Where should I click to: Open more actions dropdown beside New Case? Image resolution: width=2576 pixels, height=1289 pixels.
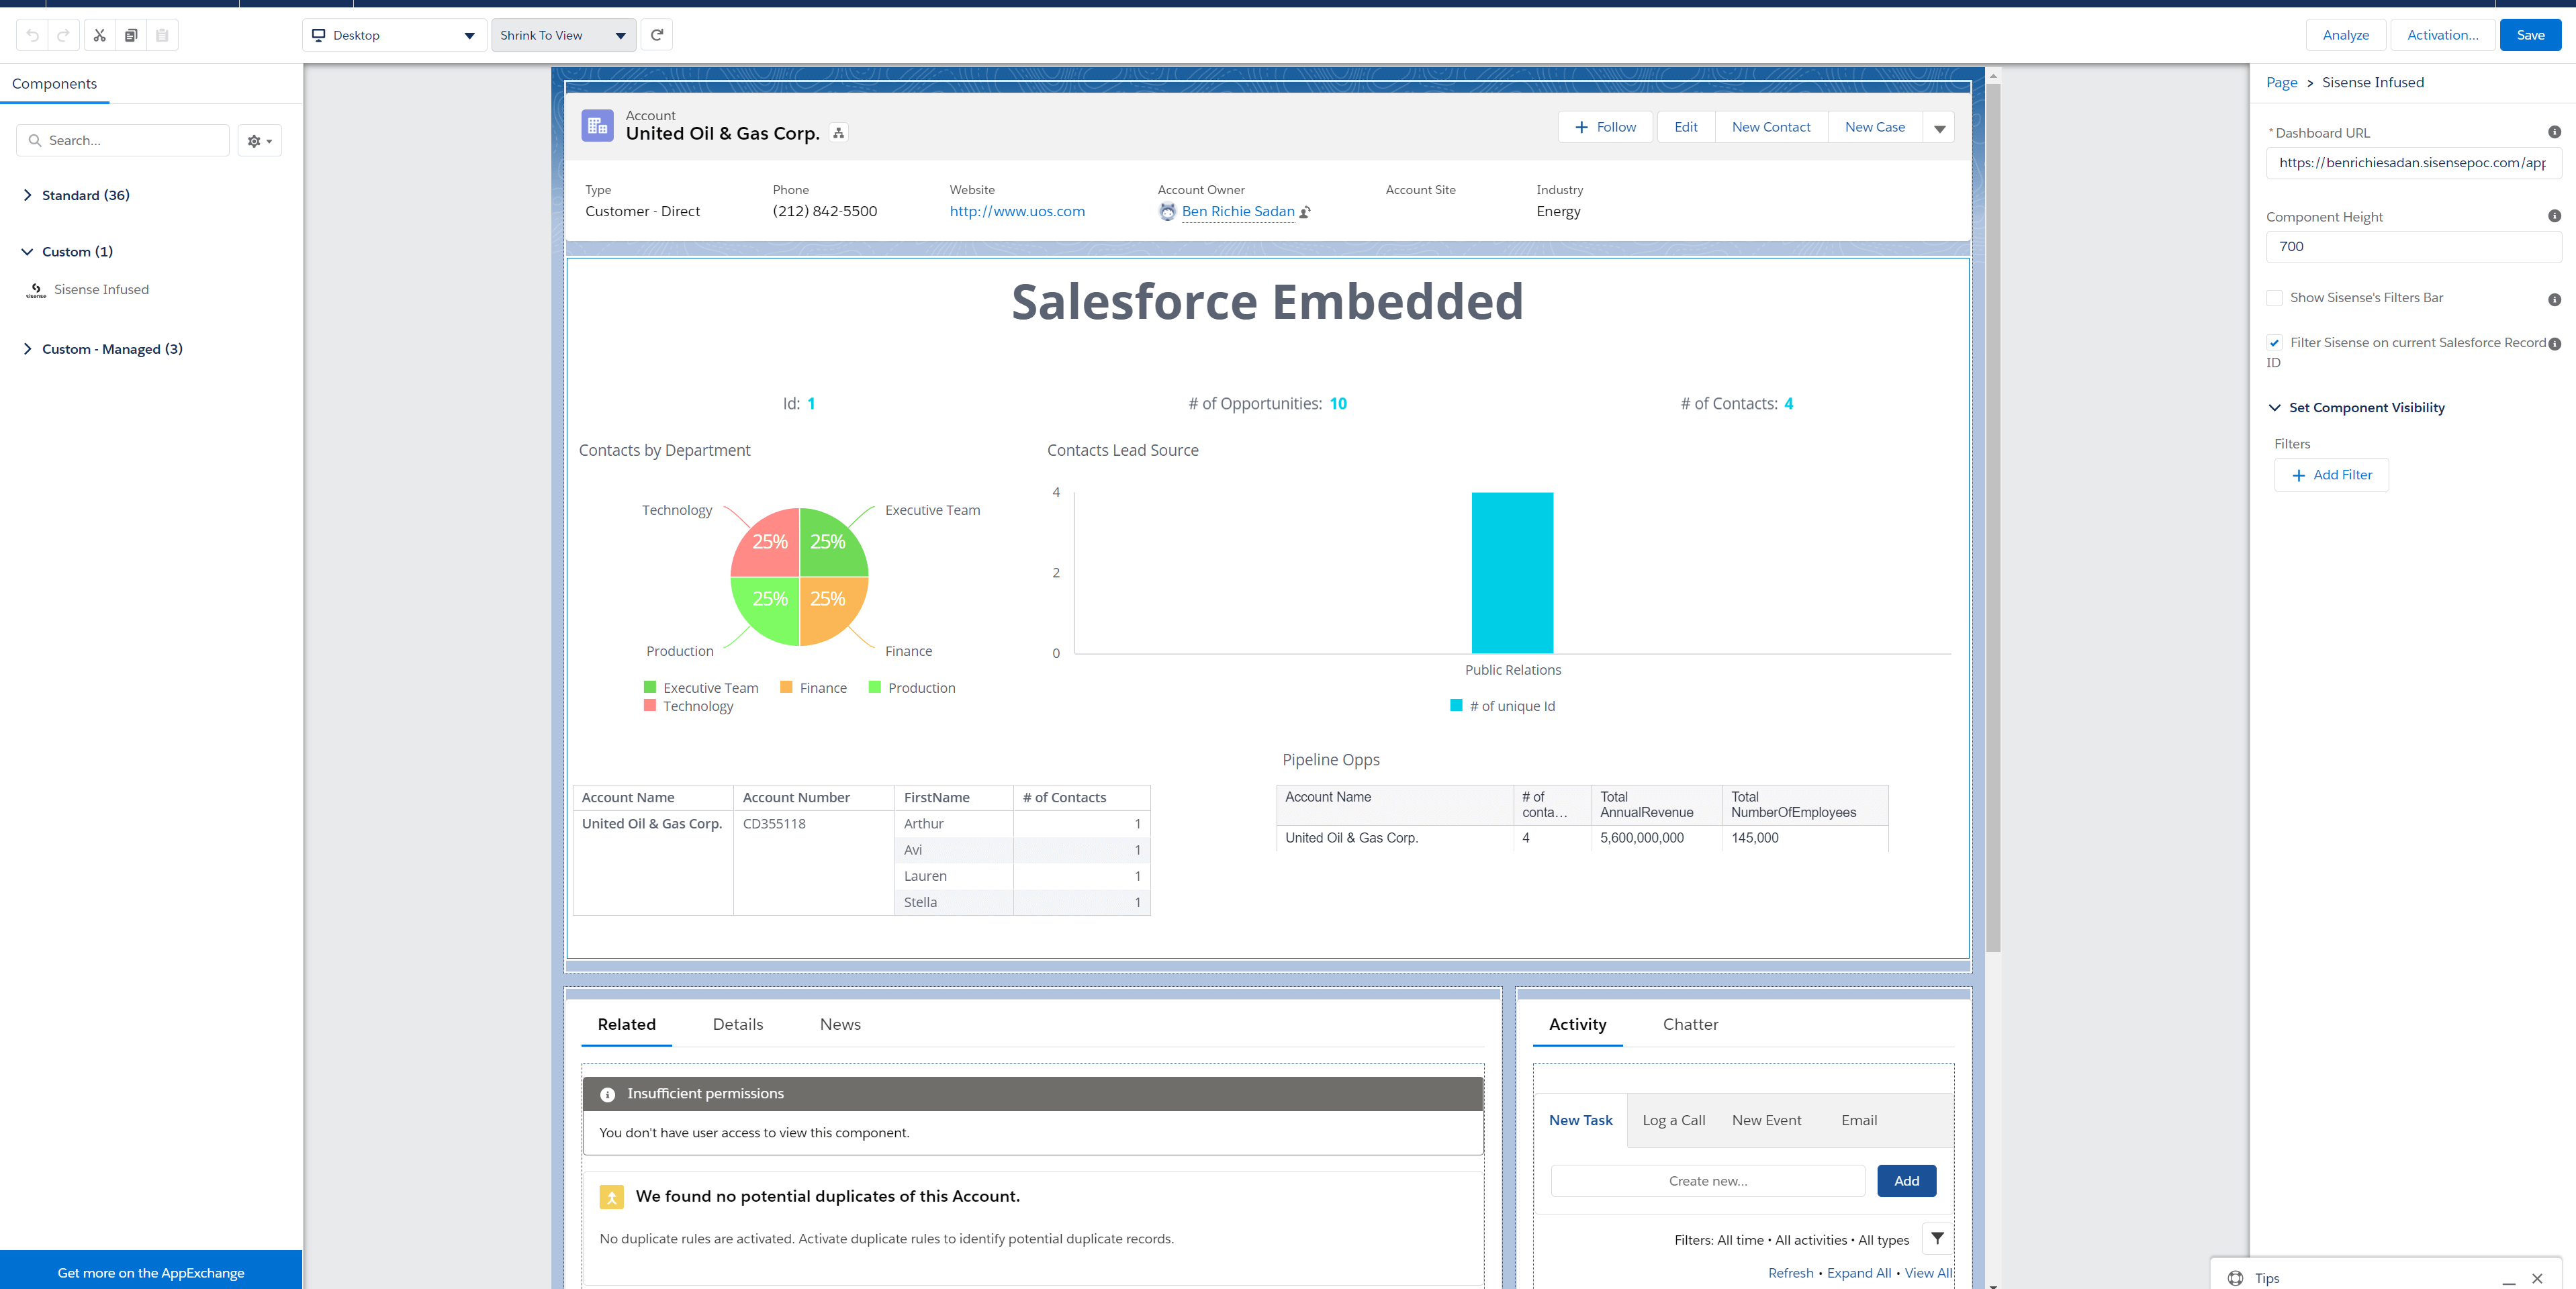click(x=1939, y=128)
